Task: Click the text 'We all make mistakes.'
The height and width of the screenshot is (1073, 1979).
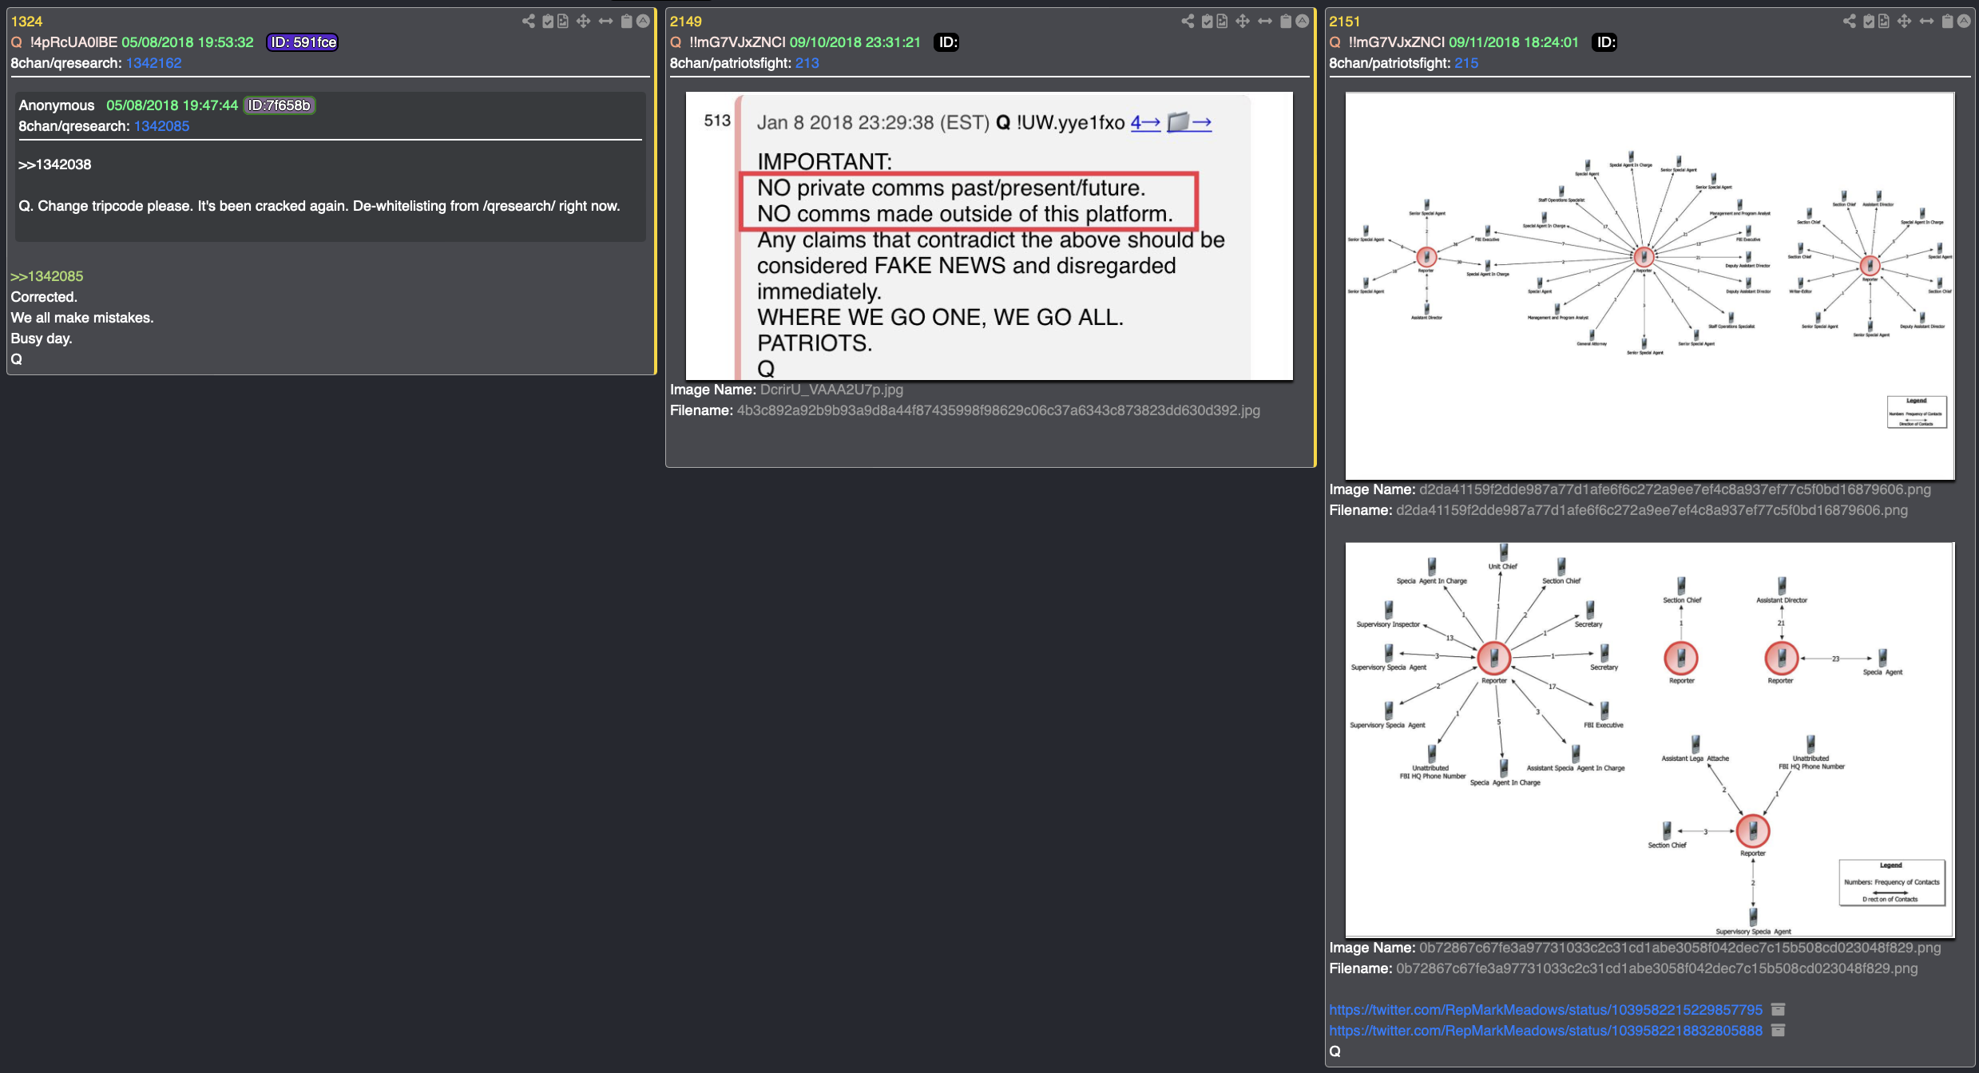Action: [x=82, y=318]
